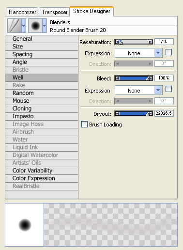Screen dimensions: 183x250
Task: Open the Resaturation Expression dropdown
Action: tap(138, 53)
